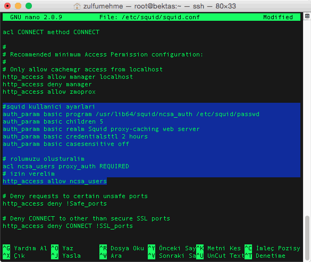
Task: Click the ^T Denetime shortcut
Action: pos(265,256)
